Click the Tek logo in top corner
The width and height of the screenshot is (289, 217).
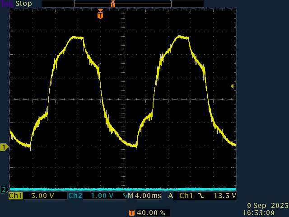(x=7, y=3)
